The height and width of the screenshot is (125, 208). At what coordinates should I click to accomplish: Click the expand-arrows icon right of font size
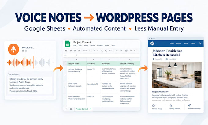117,51
